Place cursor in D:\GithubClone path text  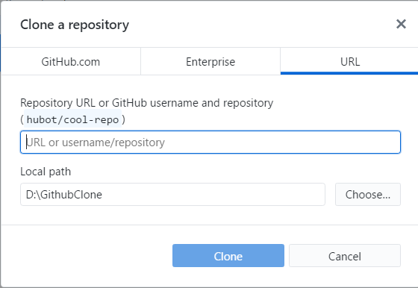point(64,195)
